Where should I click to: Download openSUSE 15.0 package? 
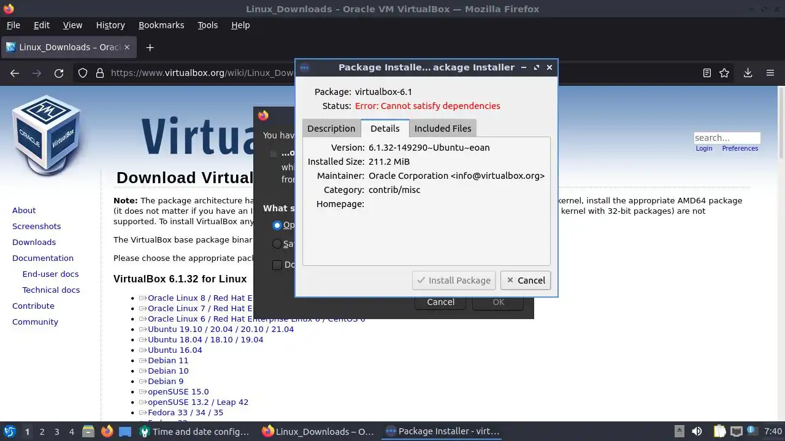pos(178,391)
